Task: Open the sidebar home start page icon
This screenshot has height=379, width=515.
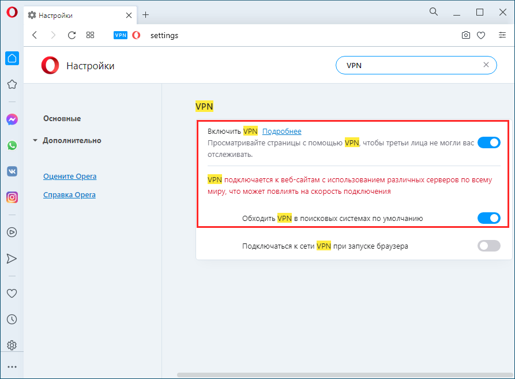Action: click(x=12, y=58)
